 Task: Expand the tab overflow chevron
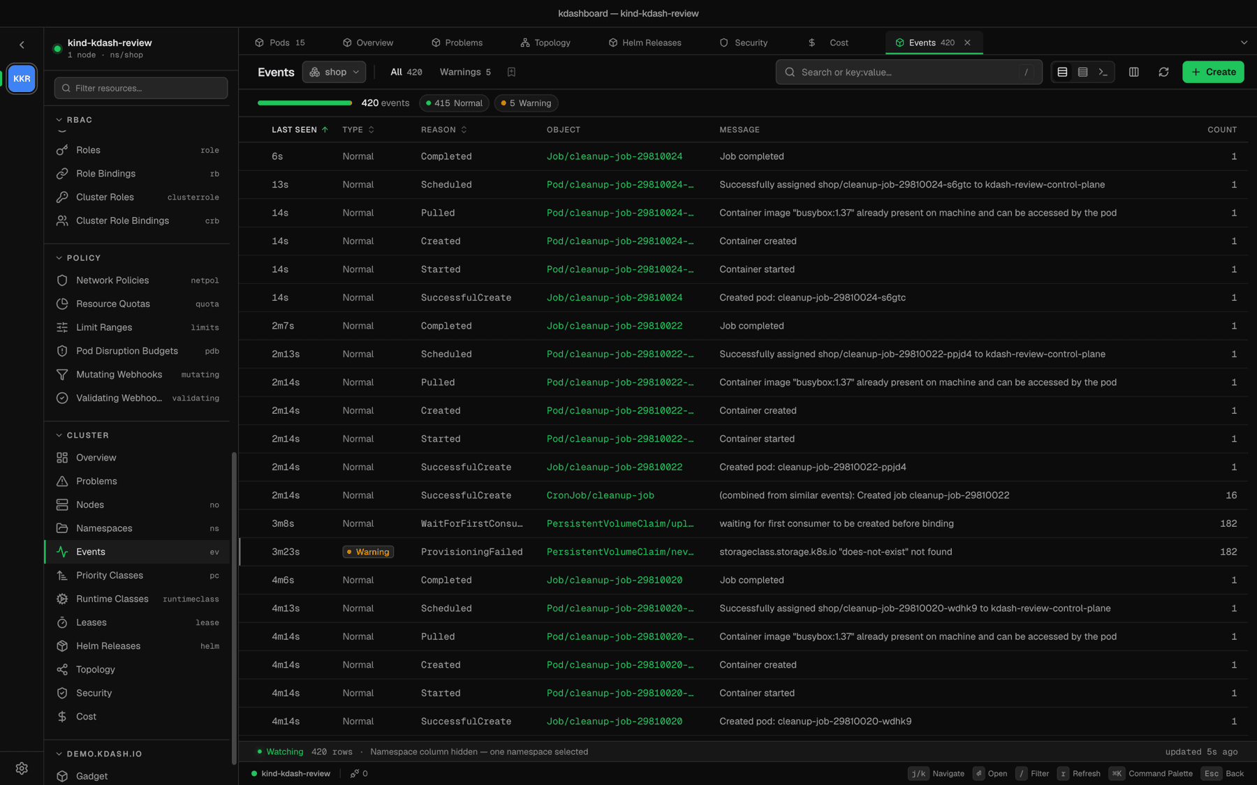pos(1244,43)
